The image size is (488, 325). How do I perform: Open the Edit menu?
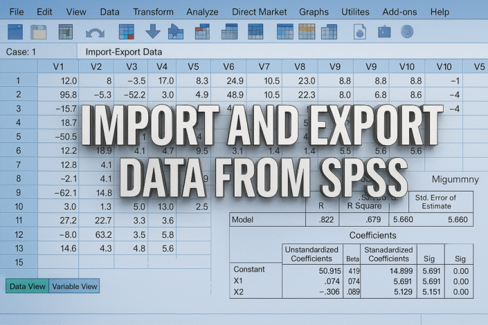point(44,12)
